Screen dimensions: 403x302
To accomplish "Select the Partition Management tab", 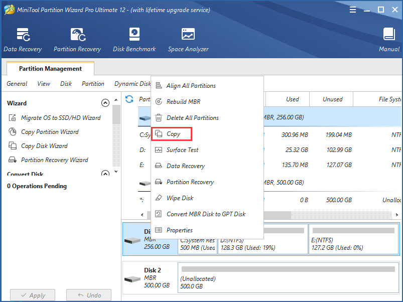I will click(50, 69).
